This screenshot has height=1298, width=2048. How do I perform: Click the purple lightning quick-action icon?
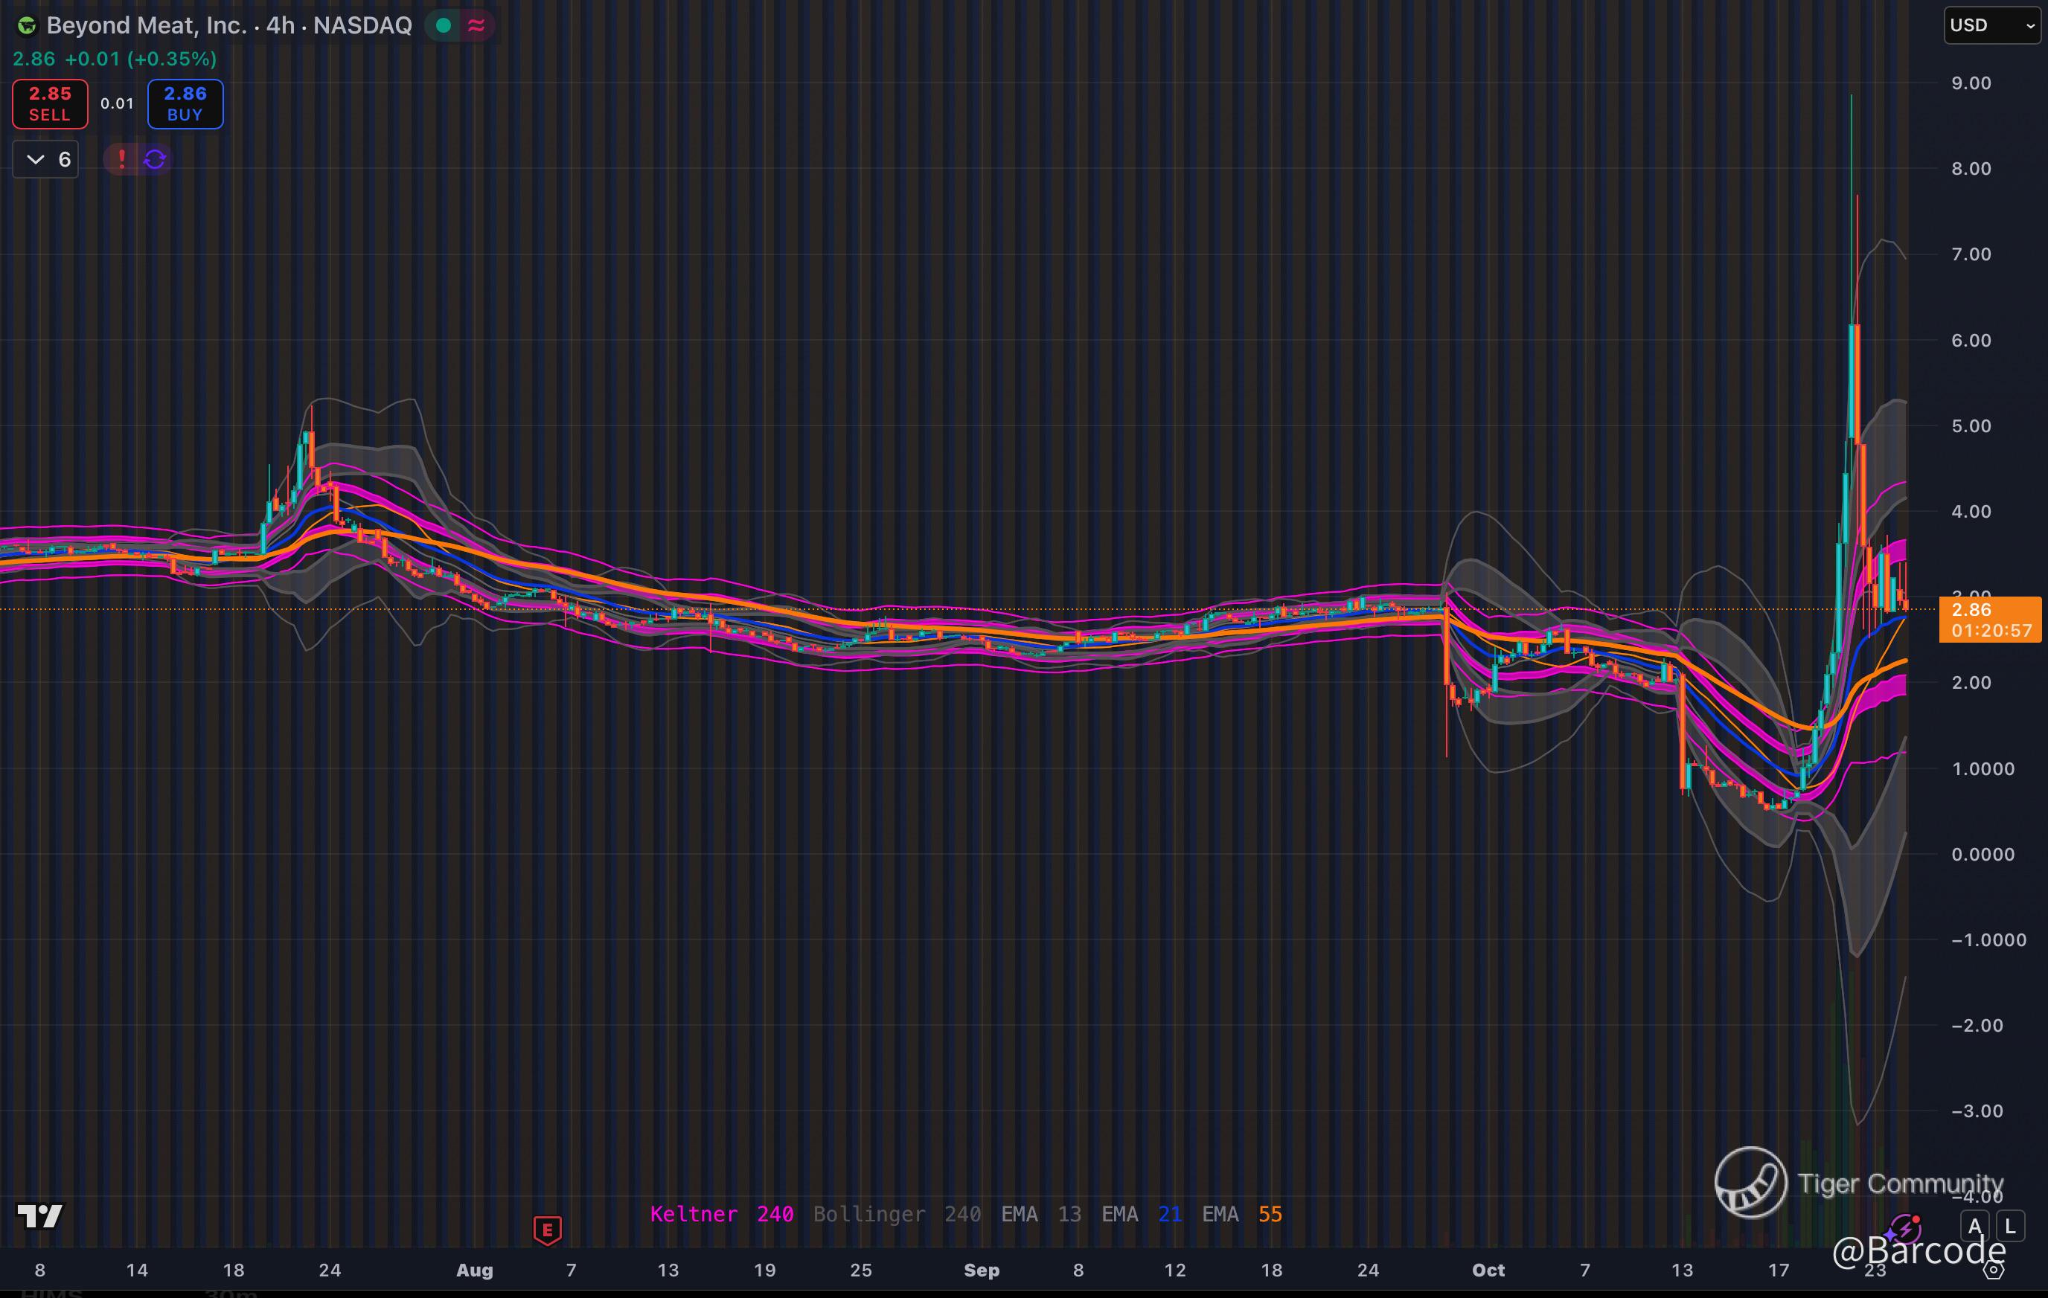[x=1904, y=1229]
